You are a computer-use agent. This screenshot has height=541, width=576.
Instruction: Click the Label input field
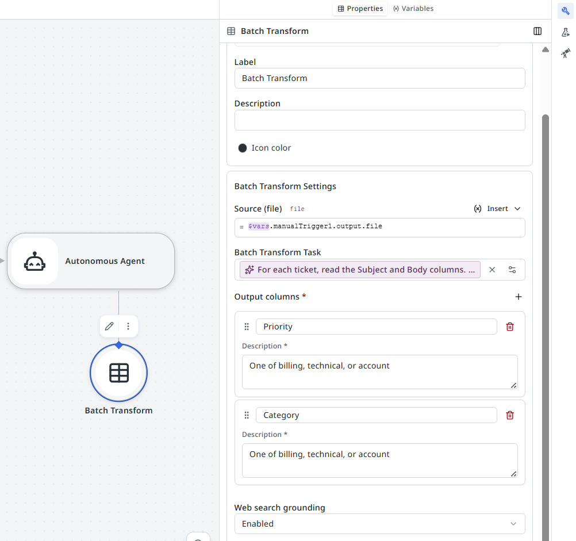pos(380,78)
